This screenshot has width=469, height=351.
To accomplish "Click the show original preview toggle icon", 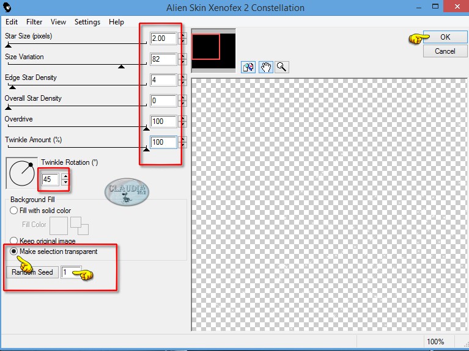I will [248, 67].
